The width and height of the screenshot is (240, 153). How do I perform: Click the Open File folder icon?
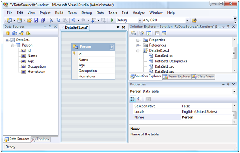click(x=29, y=20)
